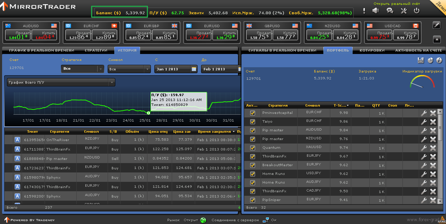
Task: Open the График Всего П/У dropdown
Action: (61, 82)
